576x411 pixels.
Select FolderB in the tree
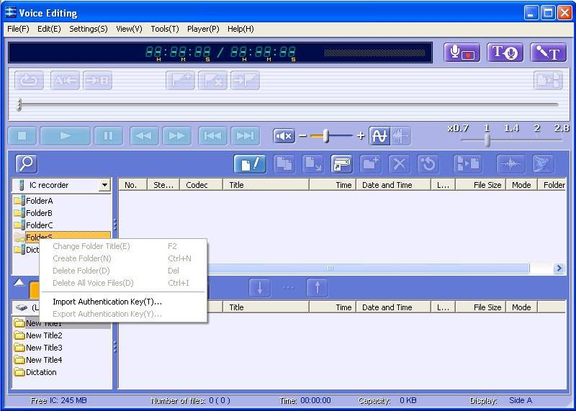(39, 213)
